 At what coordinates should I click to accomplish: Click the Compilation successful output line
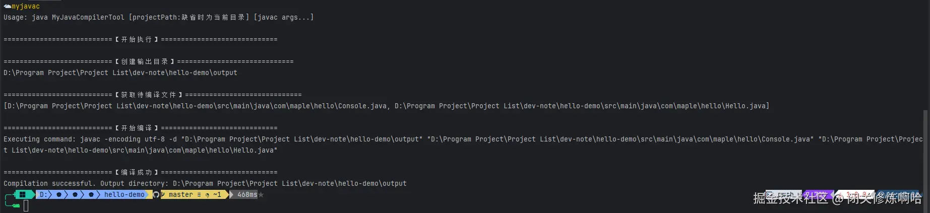205,183
